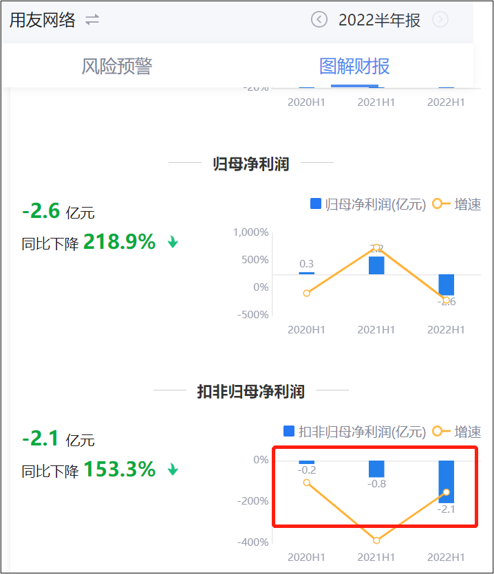Toggle 归母净利润(亿元) legend series
The image size is (494, 574).
pos(368,204)
